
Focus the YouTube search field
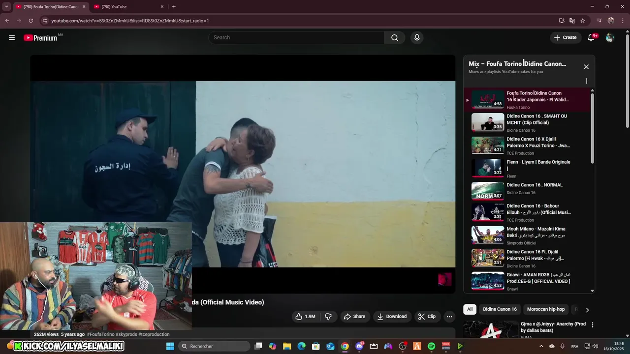(297, 38)
